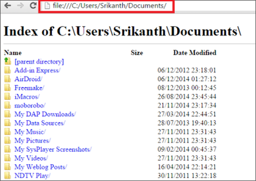Click the folder icon next to NDTV Play
Screen dimensions: 256x181
[x=8, y=176]
